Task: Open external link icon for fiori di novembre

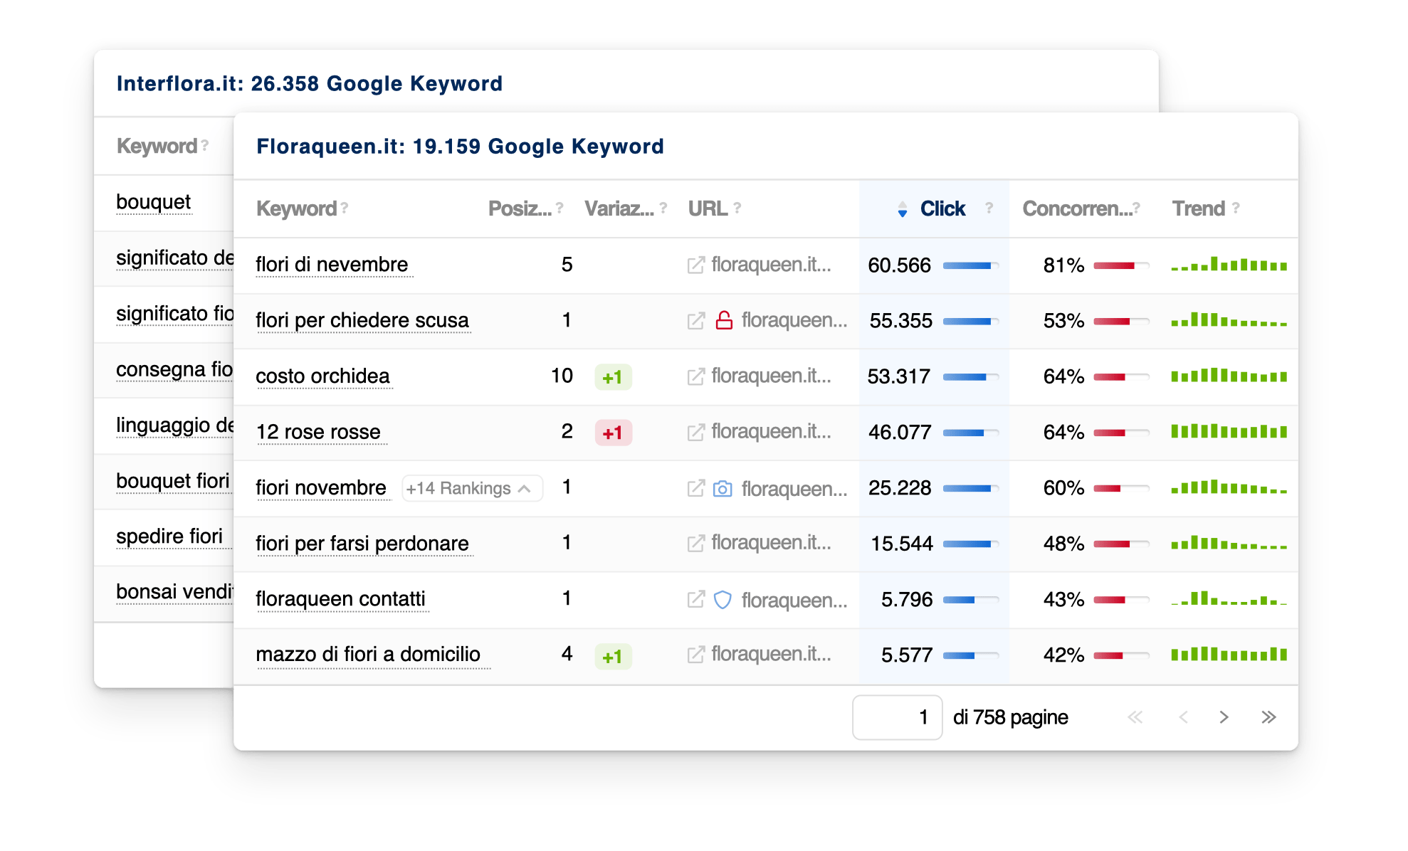Action: (695, 265)
